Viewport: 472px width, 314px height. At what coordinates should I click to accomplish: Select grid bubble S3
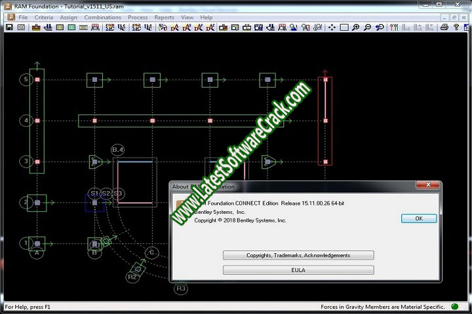(118, 193)
